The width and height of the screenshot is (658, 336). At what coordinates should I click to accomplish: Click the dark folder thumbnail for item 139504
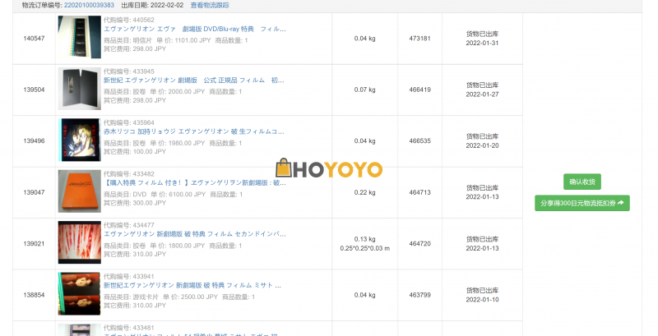[79, 89]
